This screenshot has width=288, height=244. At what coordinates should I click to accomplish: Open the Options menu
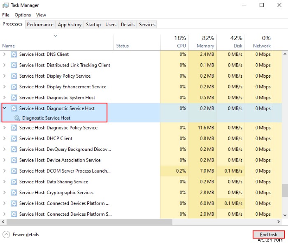(x=23, y=15)
